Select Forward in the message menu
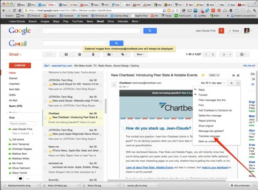This screenshot has width=258, height=190. (x=203, y=95)
